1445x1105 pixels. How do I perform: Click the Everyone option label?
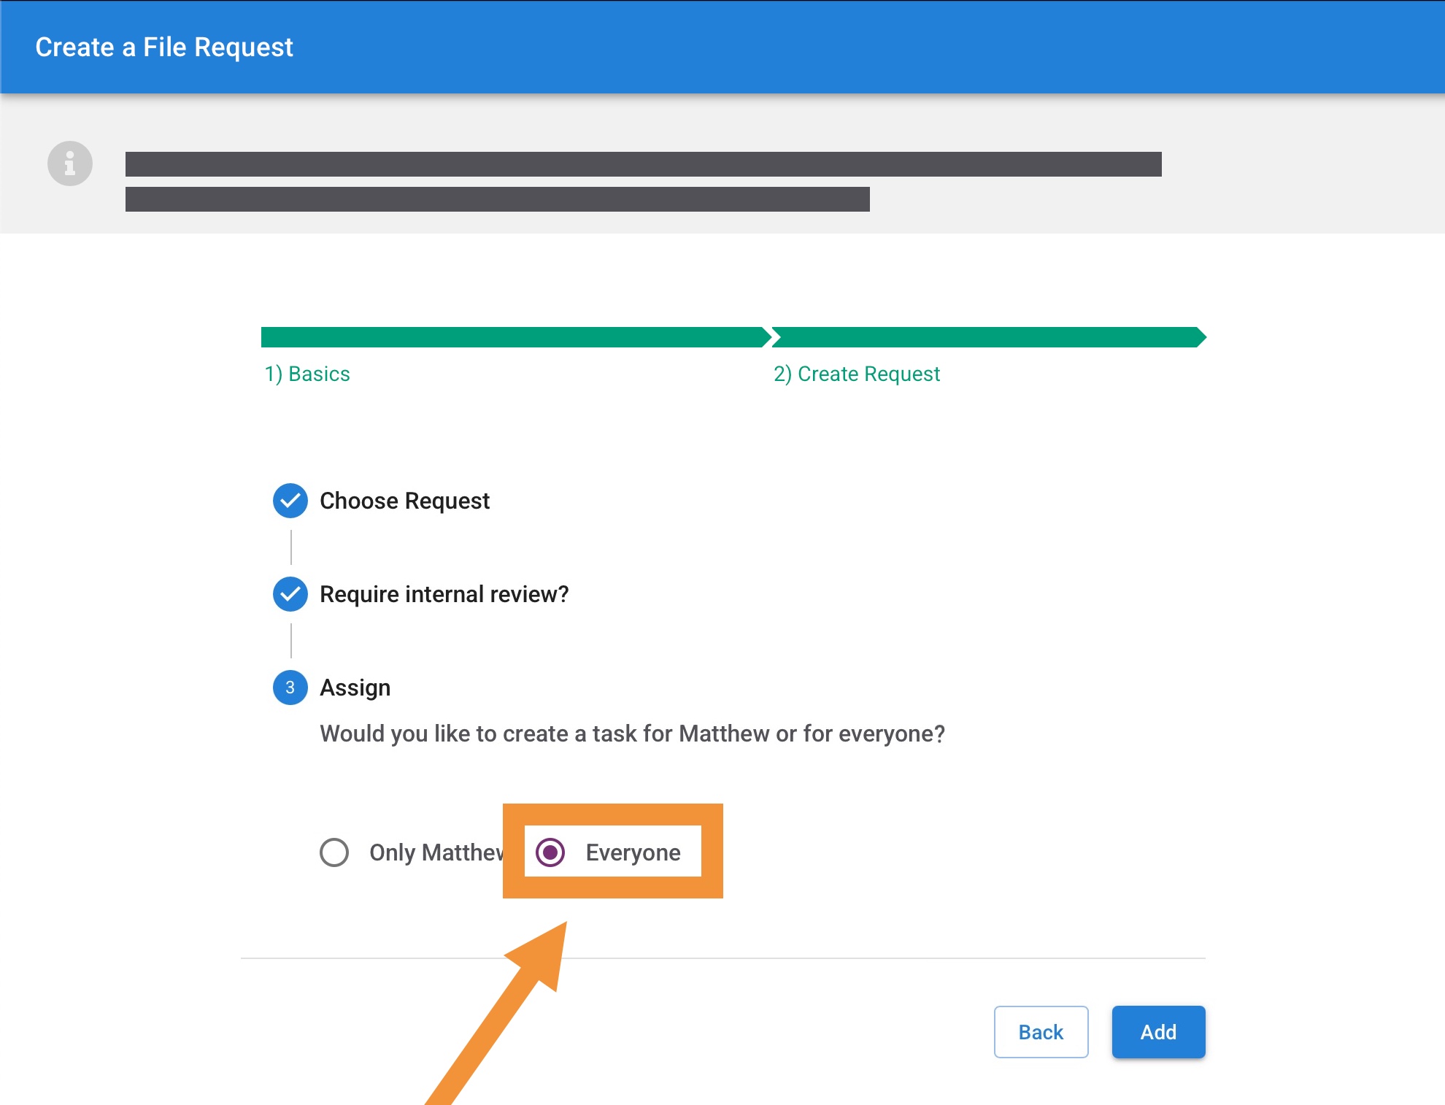tap(633, 852)
